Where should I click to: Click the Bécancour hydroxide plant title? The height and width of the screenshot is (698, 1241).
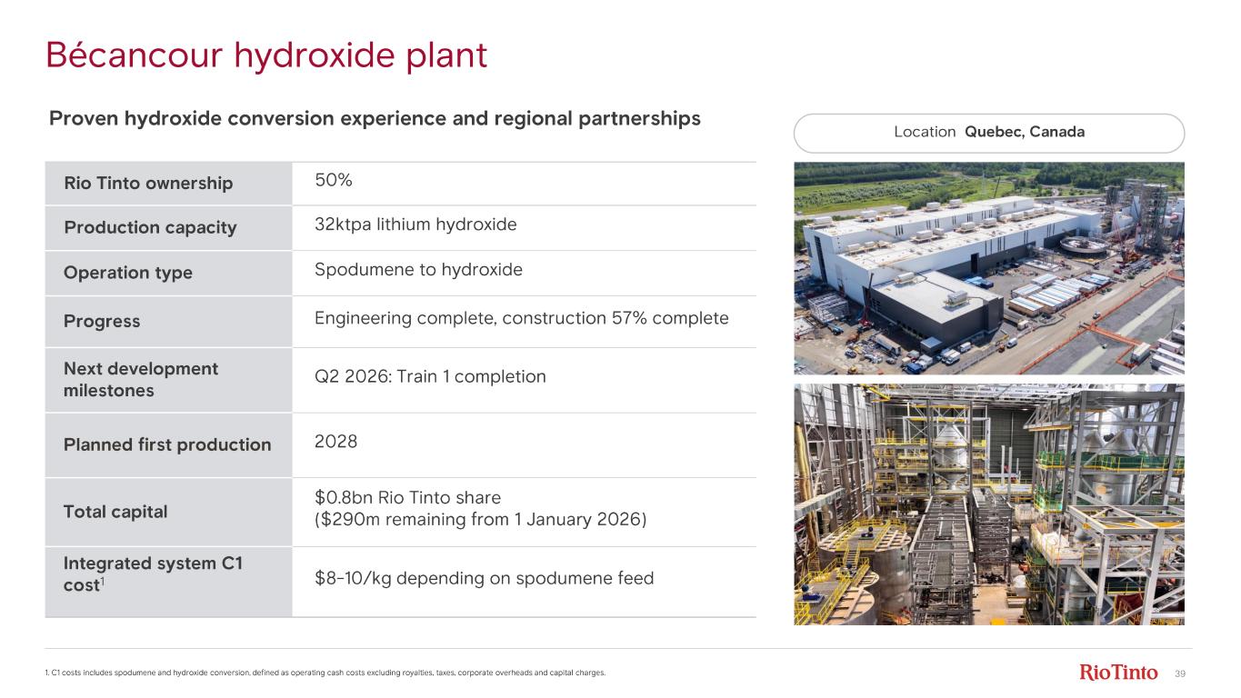[x=266, y=56]
